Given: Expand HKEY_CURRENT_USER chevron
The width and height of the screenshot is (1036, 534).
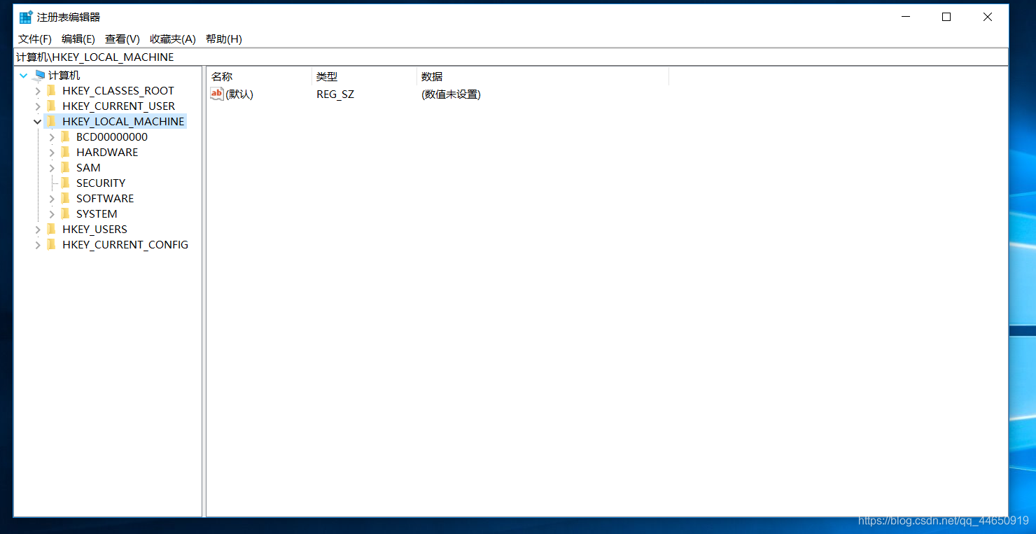Looking at the screenshot, I should point(38,106).
